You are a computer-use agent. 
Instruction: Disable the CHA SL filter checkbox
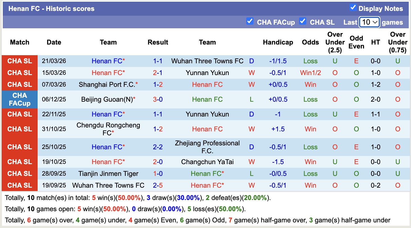[303, 21]
